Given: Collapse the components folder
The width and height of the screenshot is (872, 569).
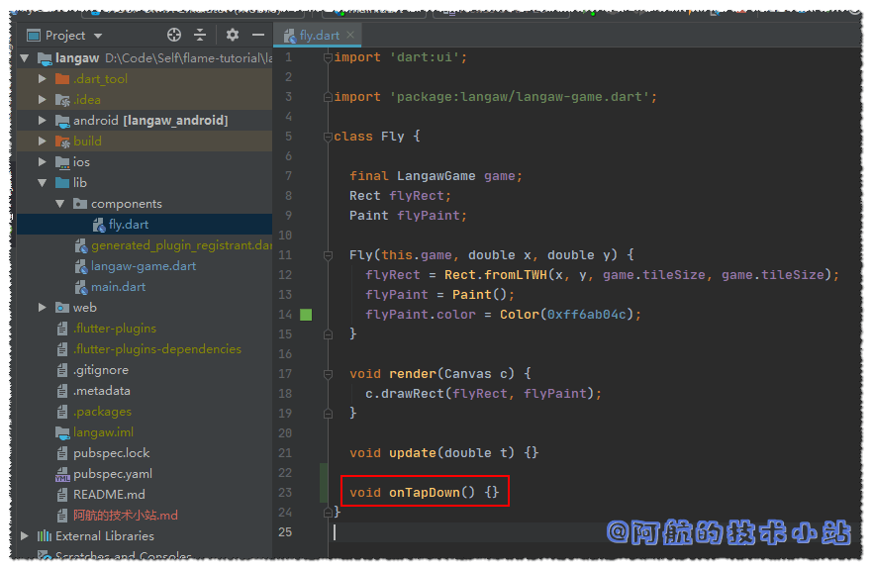Looking at the screenshot, I should point(60,204).
